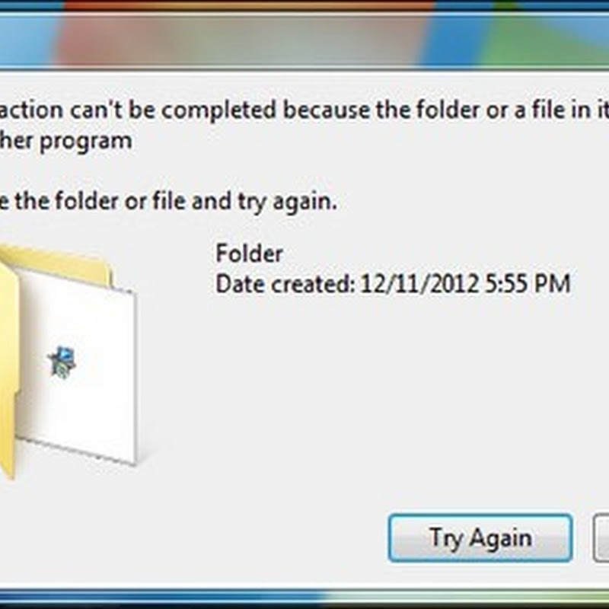609x609 pixels.
Task: Click the 12/11/2012 date value
Action: (x=419, y=283)
